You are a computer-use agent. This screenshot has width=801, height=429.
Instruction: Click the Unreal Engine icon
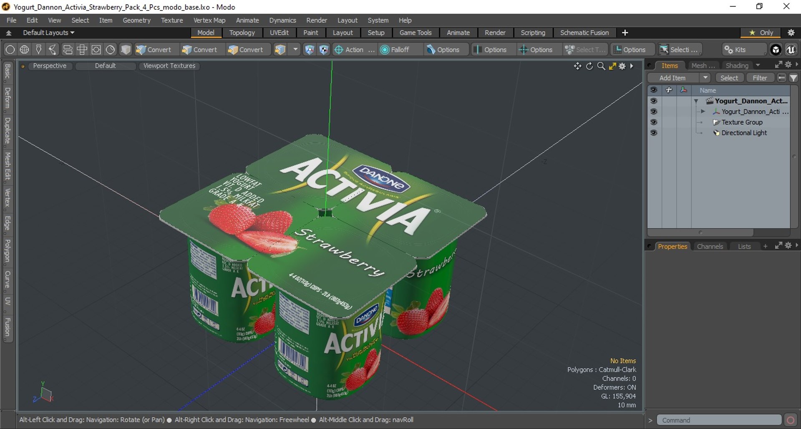coord(791,50)
